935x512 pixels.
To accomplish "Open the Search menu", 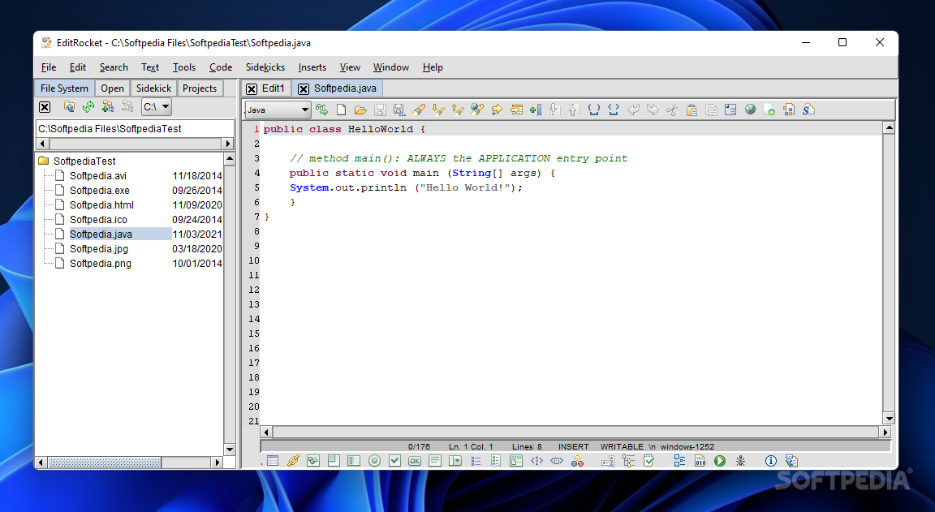I will tap(114, 67).
